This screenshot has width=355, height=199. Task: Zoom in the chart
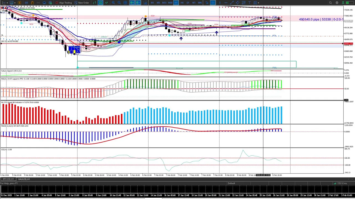113,3
